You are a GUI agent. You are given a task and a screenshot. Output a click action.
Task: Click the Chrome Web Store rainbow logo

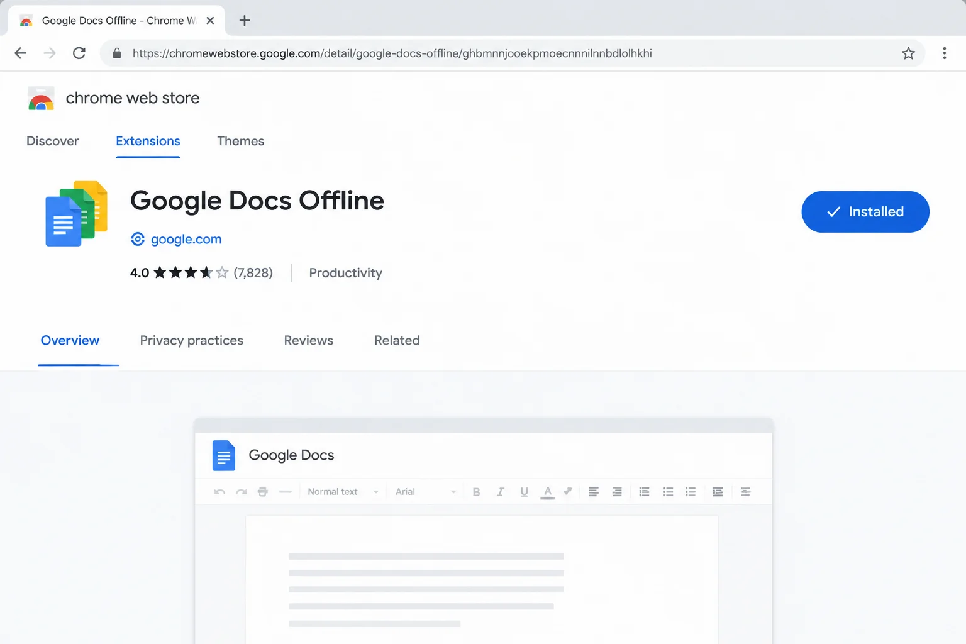41,99
